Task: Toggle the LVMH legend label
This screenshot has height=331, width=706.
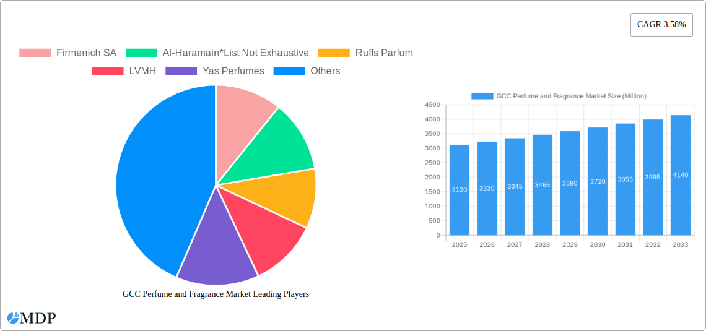Action: click(142, 71)
